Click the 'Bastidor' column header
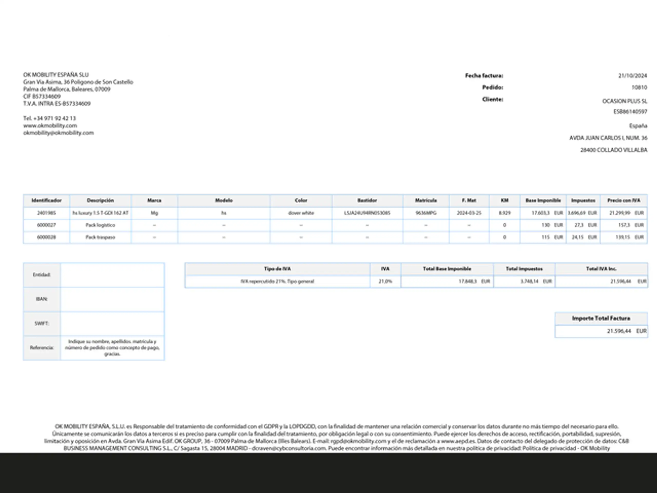 coord(367,201)
